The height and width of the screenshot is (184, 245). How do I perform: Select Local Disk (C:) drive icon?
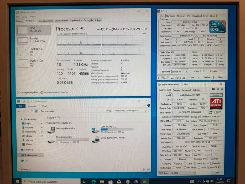95,130
